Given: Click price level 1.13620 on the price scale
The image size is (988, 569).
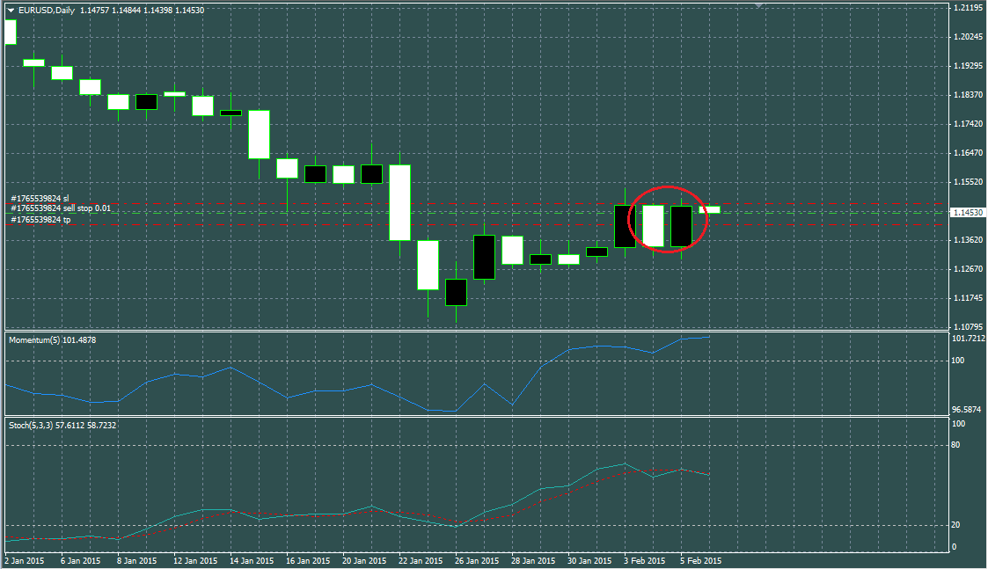Looking at the screenshot, I should pyautogui.click(x=969, y=239).
